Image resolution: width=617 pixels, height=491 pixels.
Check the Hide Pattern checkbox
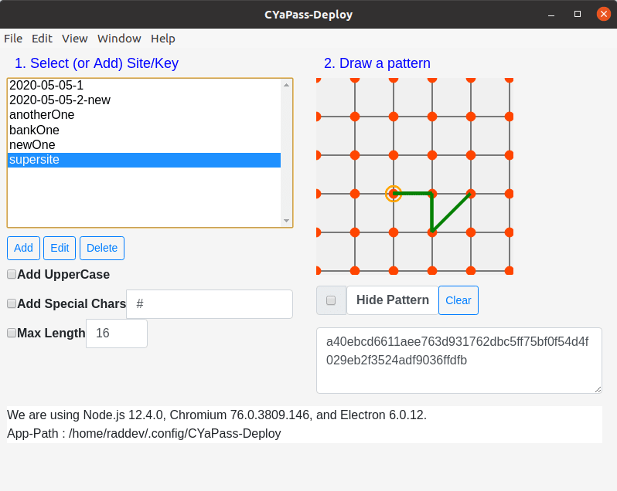tap(331, 300)
